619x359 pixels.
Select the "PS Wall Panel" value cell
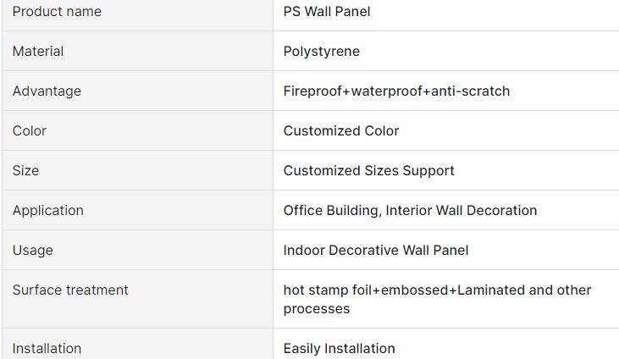pos(327,12)
